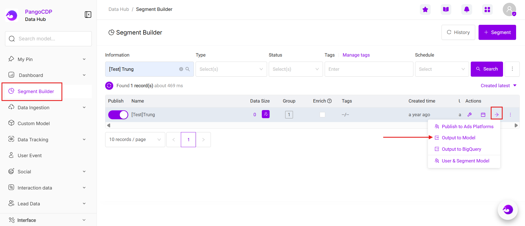Clear the Information search field

181,69
